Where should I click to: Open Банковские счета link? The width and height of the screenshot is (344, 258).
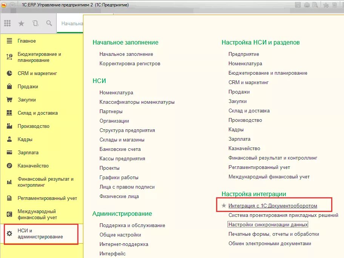[x=120, y=149]
